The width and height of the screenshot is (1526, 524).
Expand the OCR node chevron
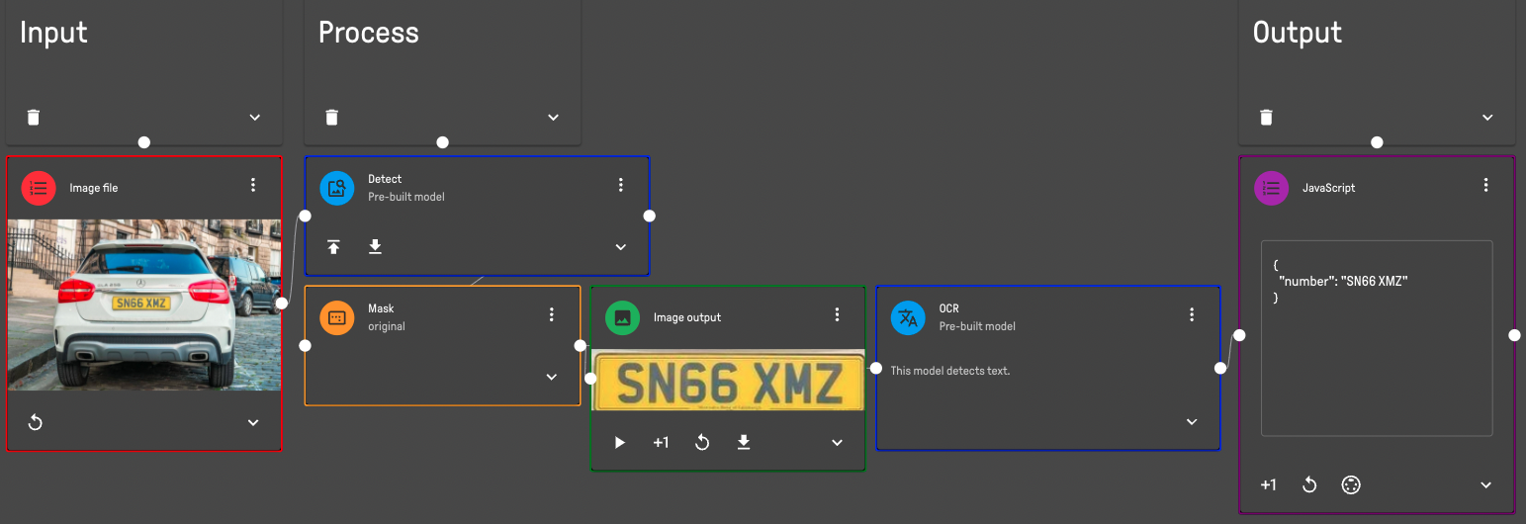point(1192,422)
